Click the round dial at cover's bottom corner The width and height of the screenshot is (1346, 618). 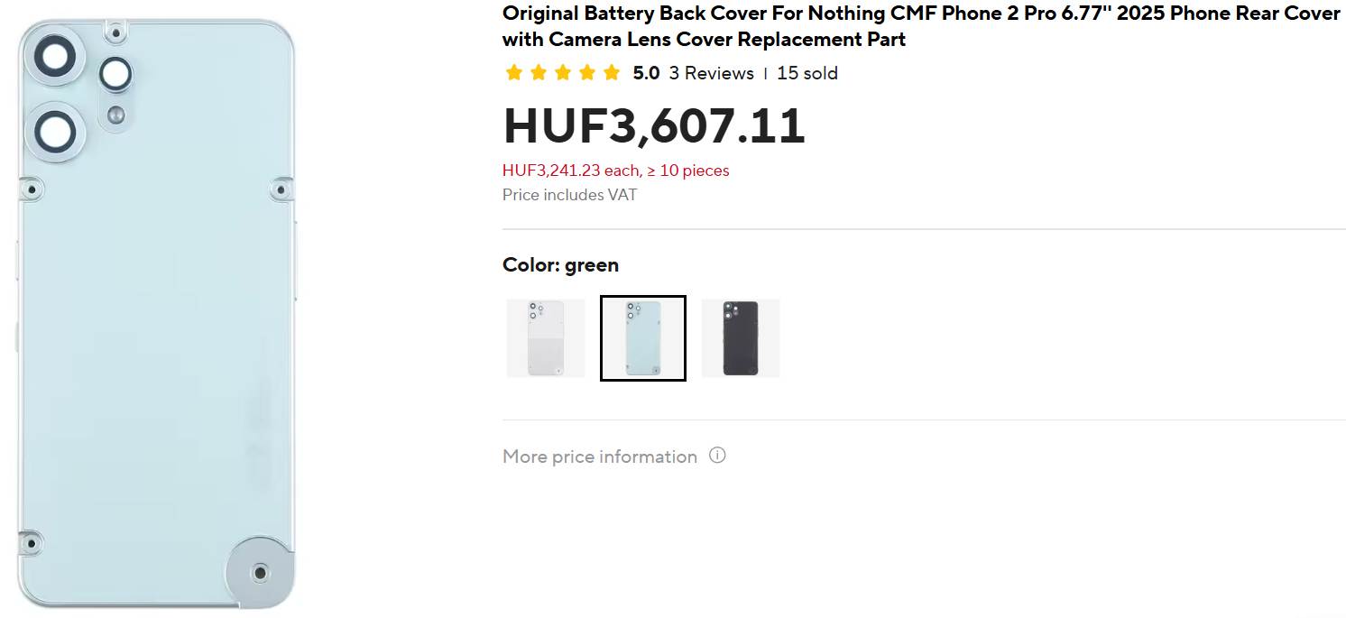coord(261,572)
